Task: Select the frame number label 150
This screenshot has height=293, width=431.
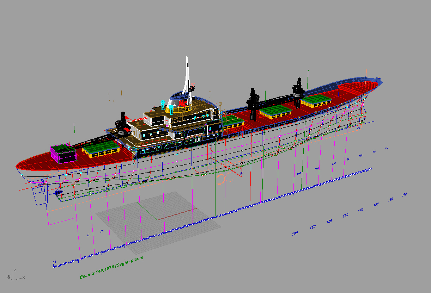Action: (376, 205)
